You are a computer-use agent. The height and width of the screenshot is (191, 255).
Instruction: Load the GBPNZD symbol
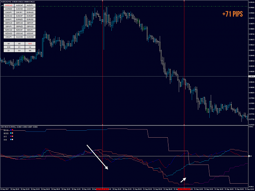coord(19,26)
